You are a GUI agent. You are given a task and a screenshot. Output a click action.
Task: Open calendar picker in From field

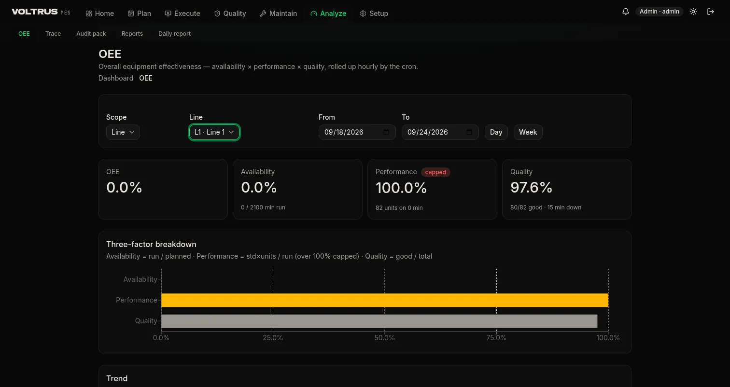pyautogui.click(x=386, y=132)
